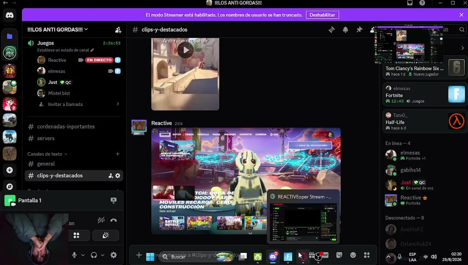Open microphone input options arrow

click(x=83, y=255)
